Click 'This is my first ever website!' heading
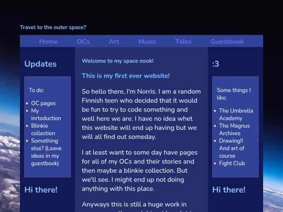 pos(126,76)
